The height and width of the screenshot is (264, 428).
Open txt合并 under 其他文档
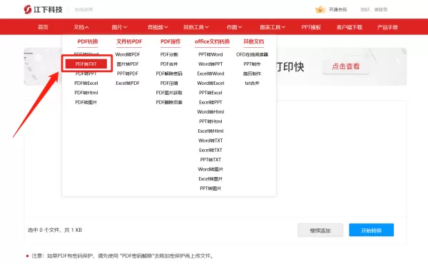coord(253,83)
